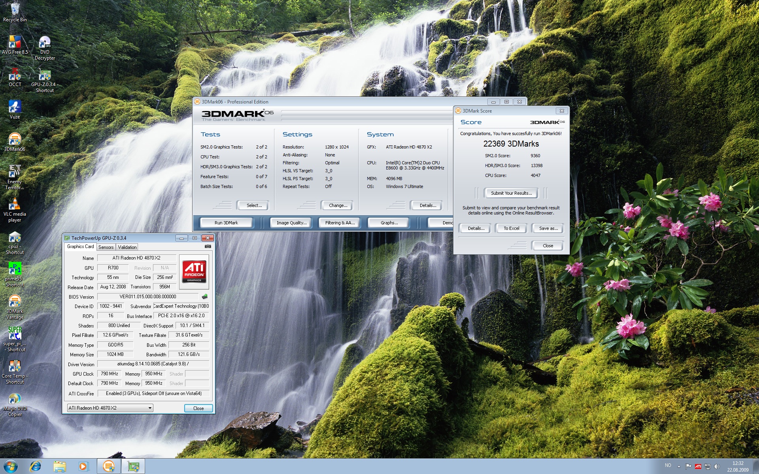The image size is (759, 474).
Task: Click the ATI Radeon logo in GPU-Z
Action: tap(194, 271)
